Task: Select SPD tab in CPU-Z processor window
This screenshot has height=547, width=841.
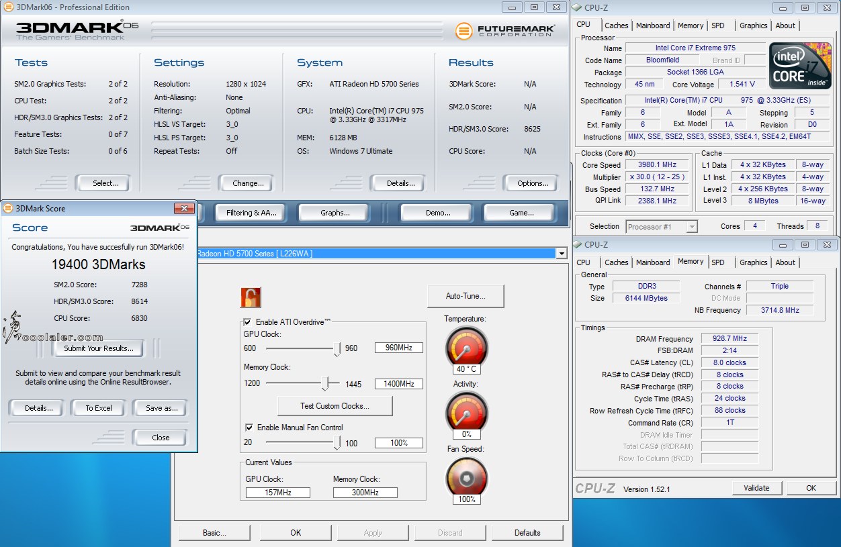Action: tap(718, 26)
